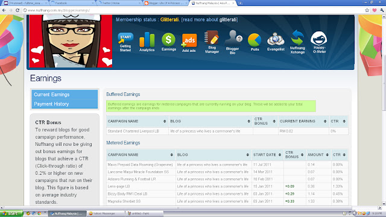Open Yahoo! Messenger from taskbar
Screen dimensions: 386x217
106,213
